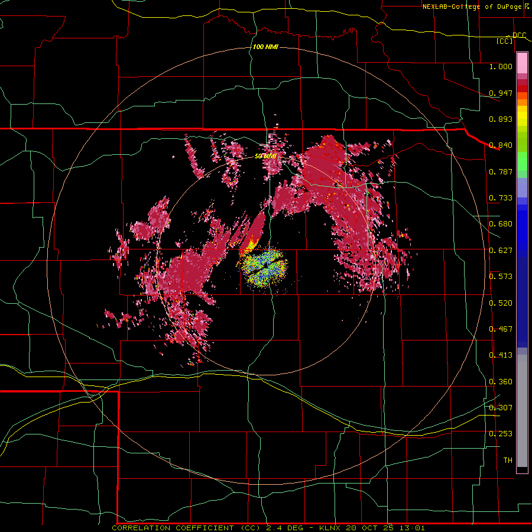
Task: Pick the gray color bar segment
Action: [522, 411]
